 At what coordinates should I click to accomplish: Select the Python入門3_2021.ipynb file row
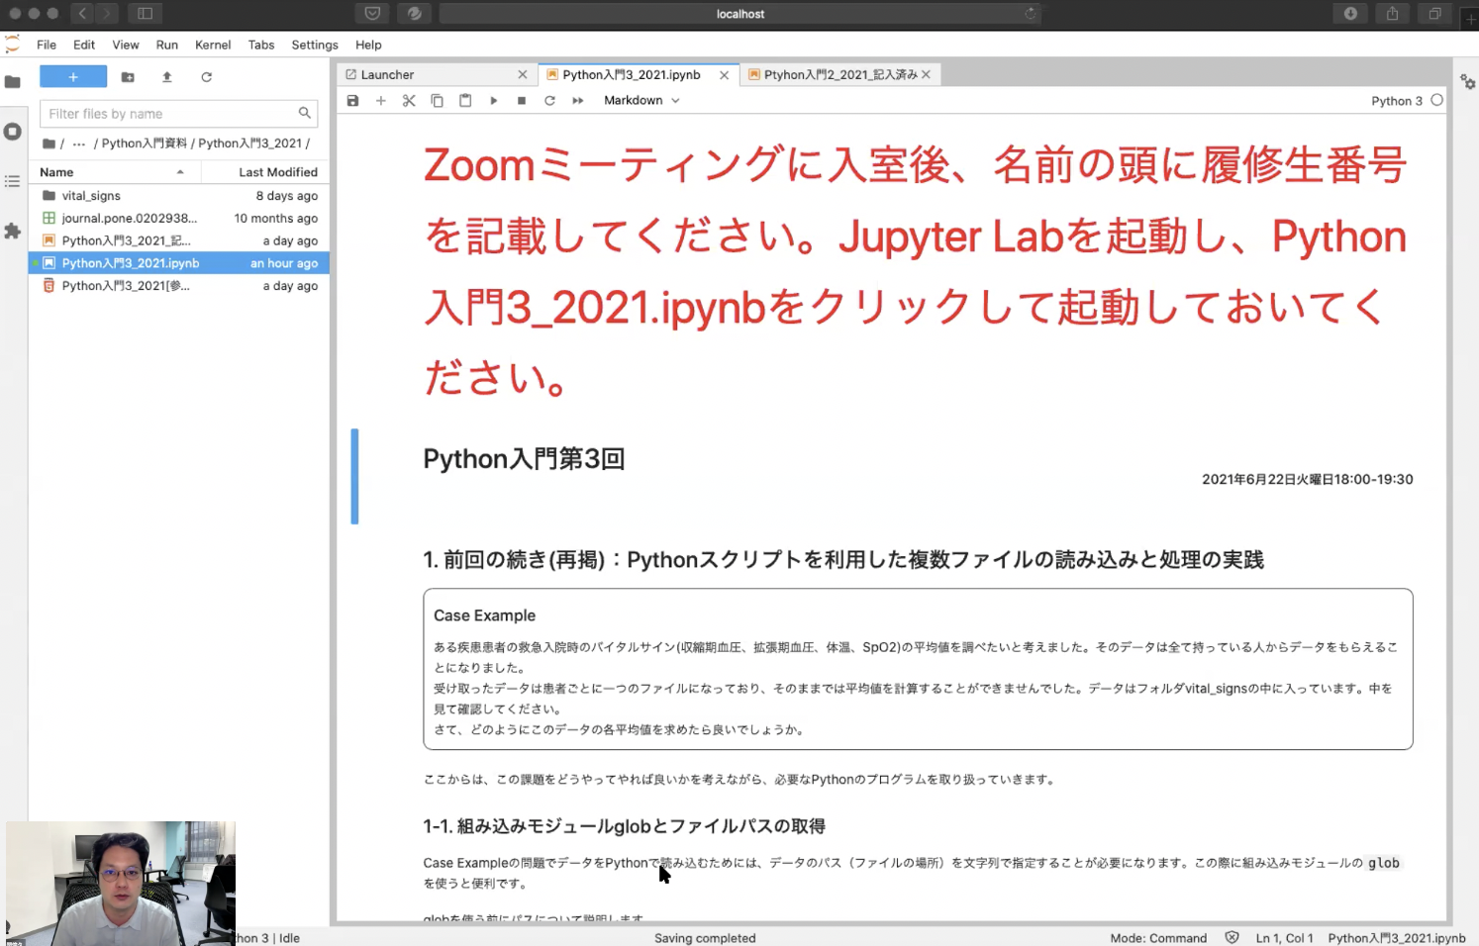[179, 263]
